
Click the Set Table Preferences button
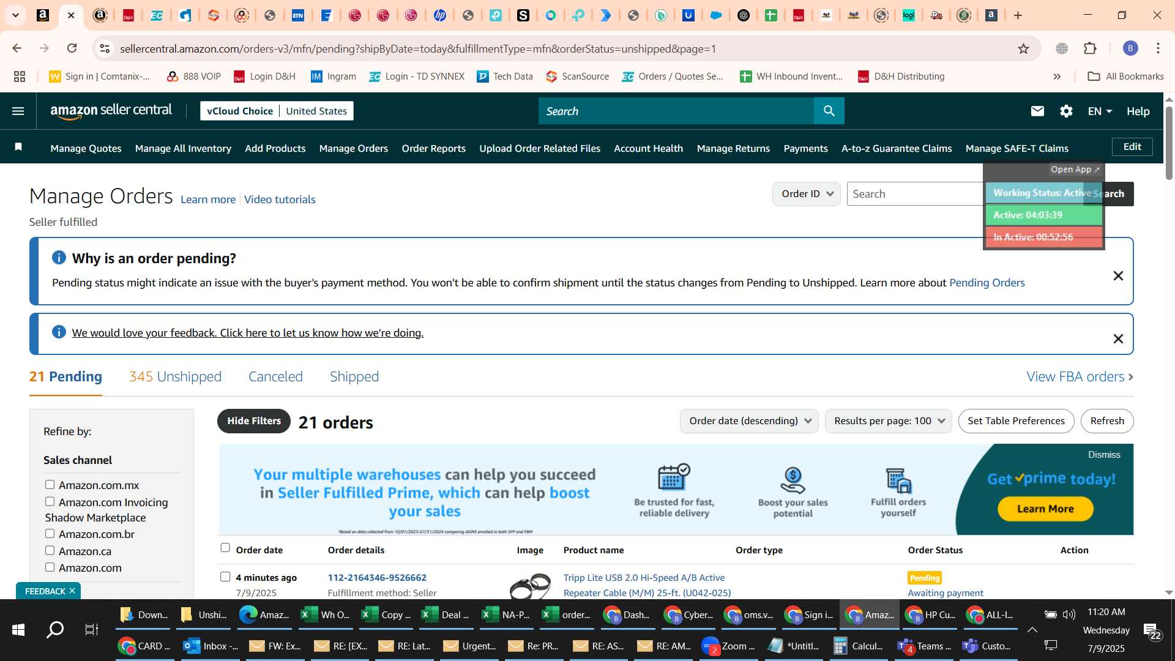click(1016, 421)
